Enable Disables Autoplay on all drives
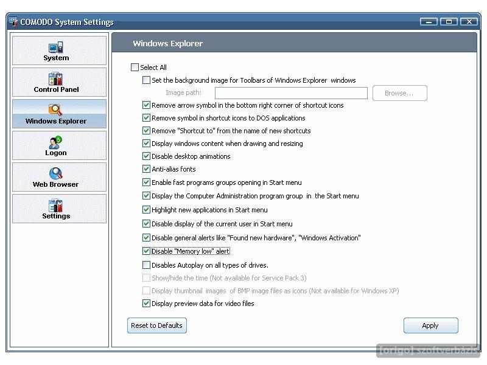This screenshot has width=487, height=365. (146, 265)
